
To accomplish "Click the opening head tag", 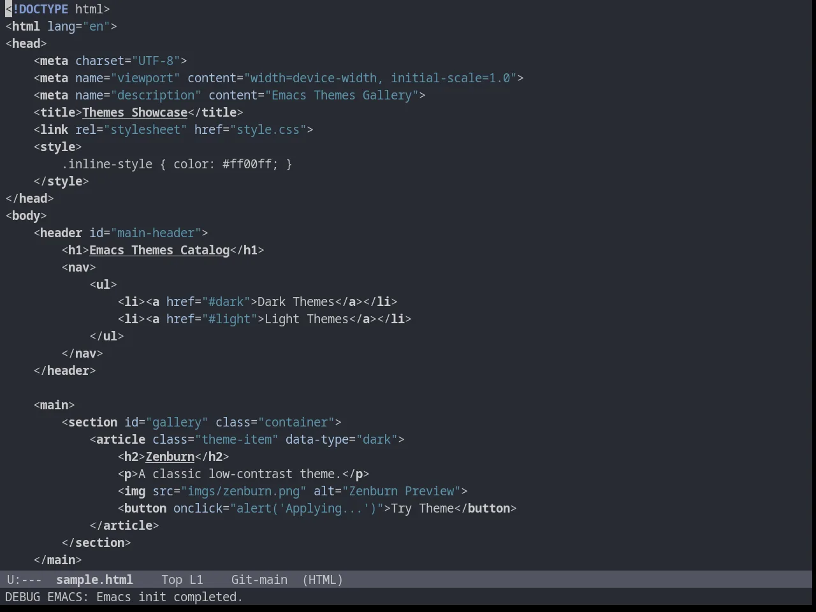I will (26, 43).
